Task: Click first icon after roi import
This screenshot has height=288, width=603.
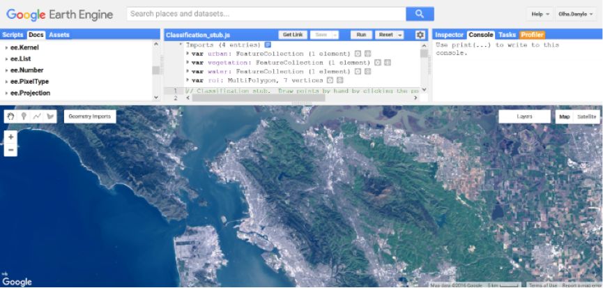Action: point(330,80)
